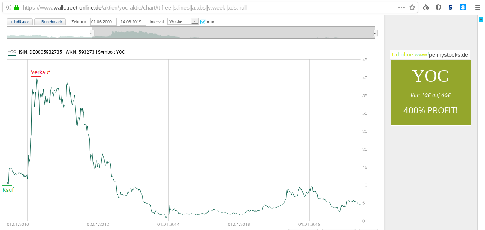Click the YOC 400% PROFIT green banner
Screen dimensions: 485x230
point(431,93)
